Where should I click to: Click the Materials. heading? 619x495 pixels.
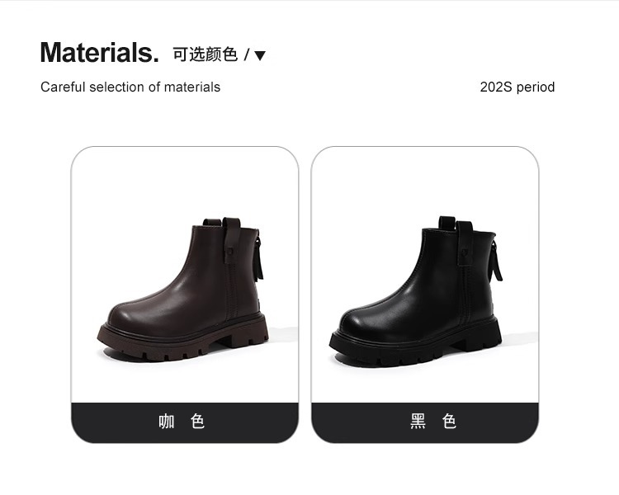(x=100, y=53)
